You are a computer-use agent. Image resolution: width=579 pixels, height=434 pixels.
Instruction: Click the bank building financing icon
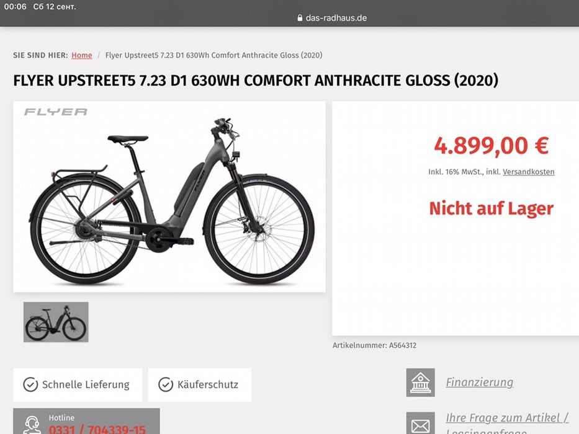(420, 383)
